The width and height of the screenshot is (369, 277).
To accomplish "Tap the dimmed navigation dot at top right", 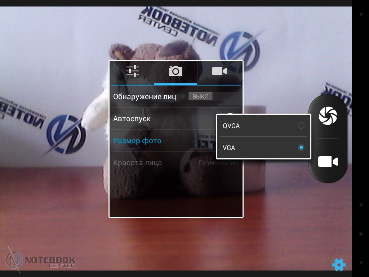I will (x=361, y=14).
